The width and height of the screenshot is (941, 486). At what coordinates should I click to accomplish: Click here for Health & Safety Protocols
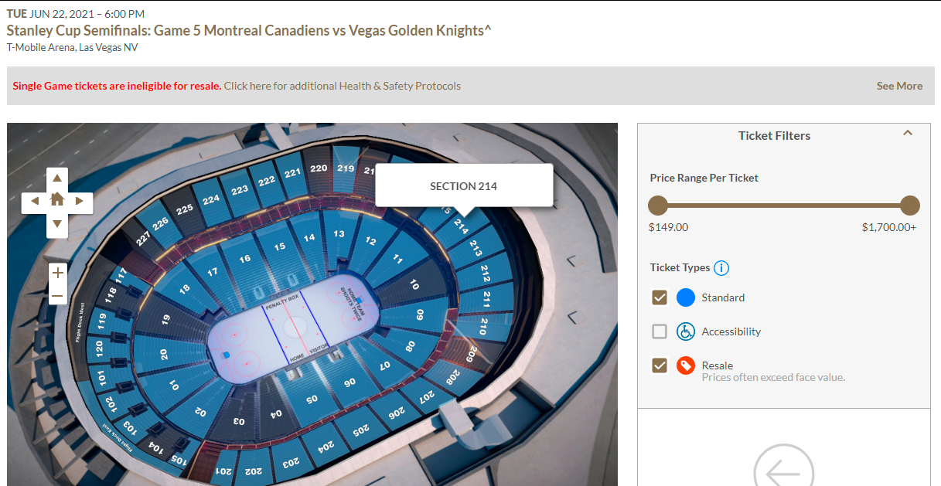pos(342,86)
